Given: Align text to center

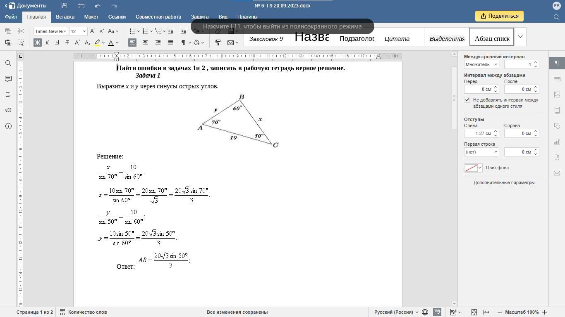Looking at the screenshot, I should (145, 43).
